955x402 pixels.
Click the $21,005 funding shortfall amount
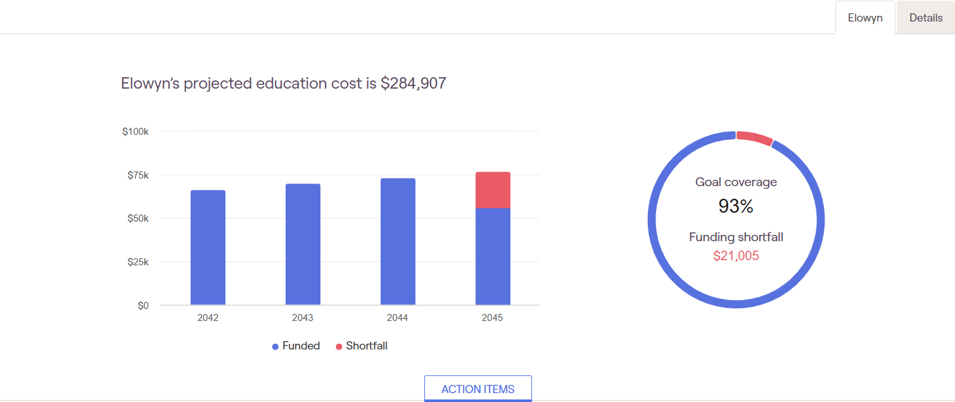coord(736,256)
